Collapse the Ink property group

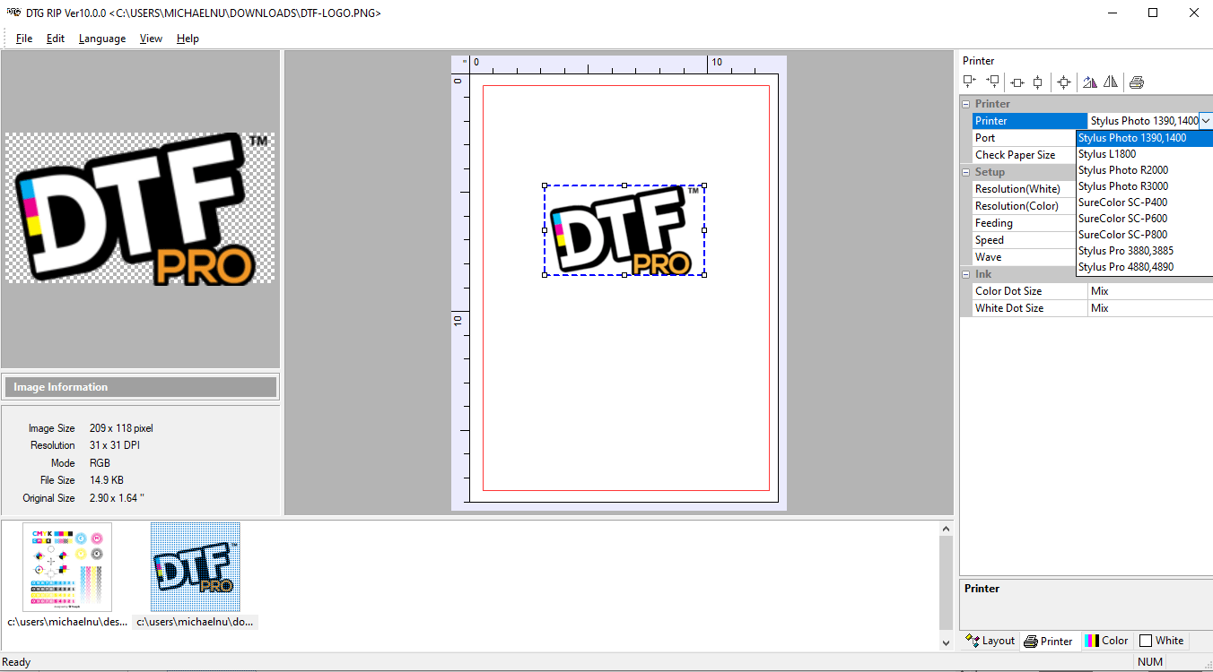pos(965,274)
